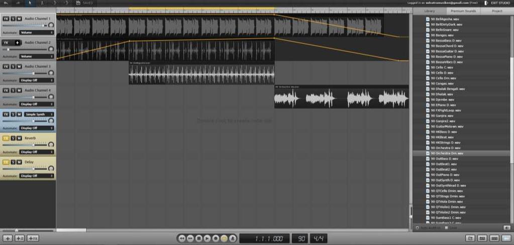
Task: Click the undo arrow in the top toolbar
Action: click(x=6, y=3)
